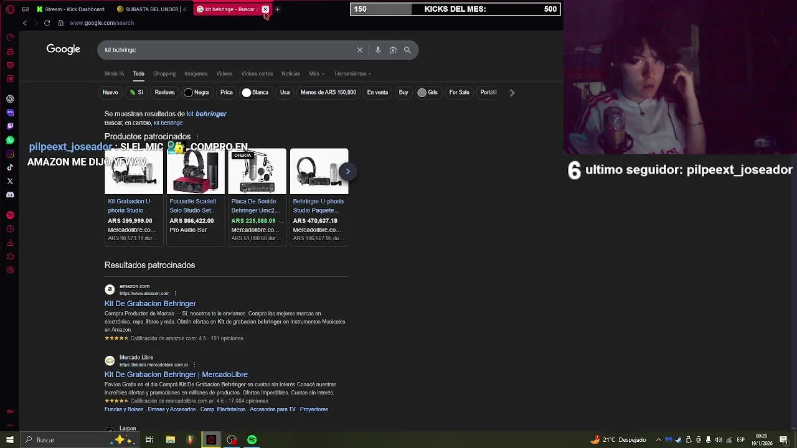Switch to Videos results tab
The image size is (797, 448).
[224, 73]
